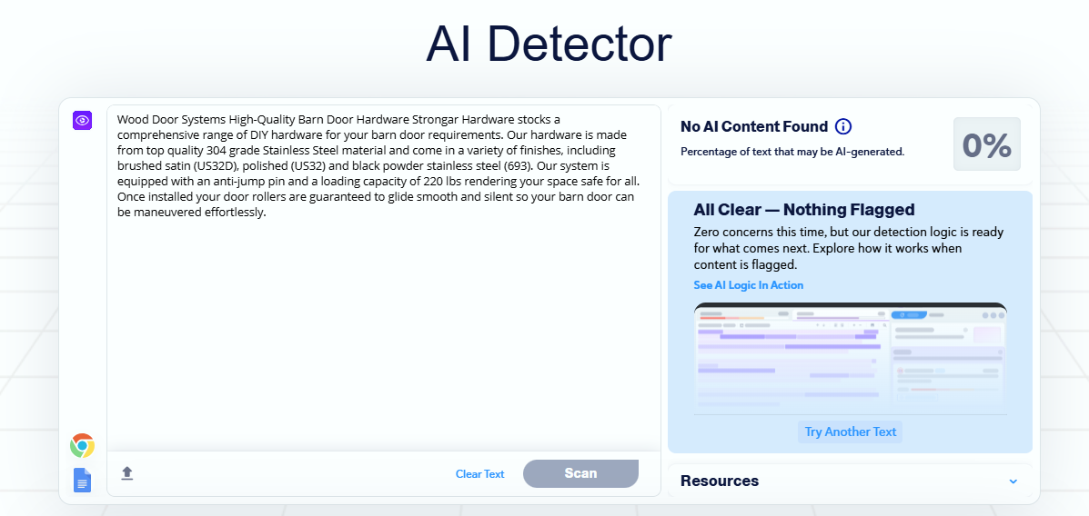The width and height of the screenshot is (1089, 516).
Task: Click the Resources label
Action: pos(720,481)
